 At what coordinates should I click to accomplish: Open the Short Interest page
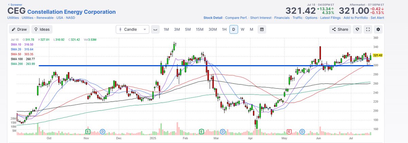(x=261, y=17)
